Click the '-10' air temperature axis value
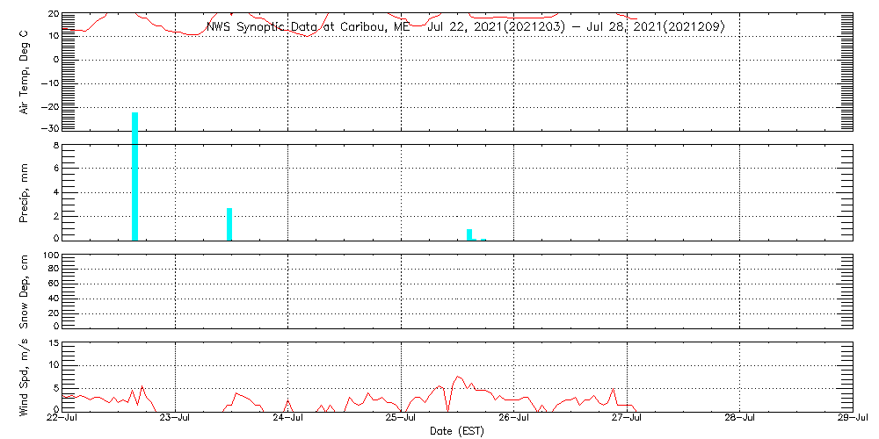Viewport: 879px width, 439px height. coord(50,83)
